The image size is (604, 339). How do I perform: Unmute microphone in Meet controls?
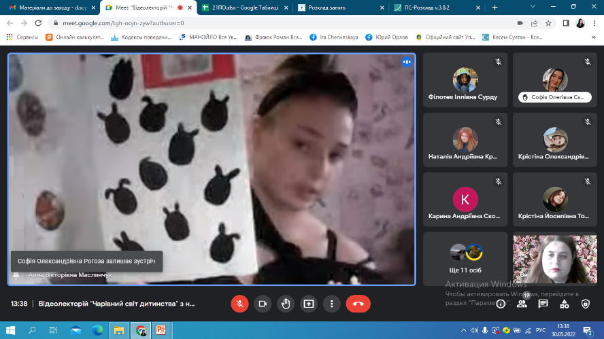click(239, 304)
